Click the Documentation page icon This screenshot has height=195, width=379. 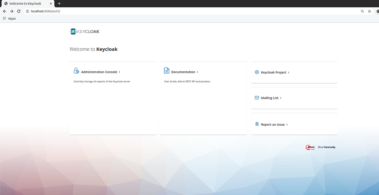pos(166,71)
